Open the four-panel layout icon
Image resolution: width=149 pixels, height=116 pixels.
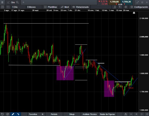8,7
